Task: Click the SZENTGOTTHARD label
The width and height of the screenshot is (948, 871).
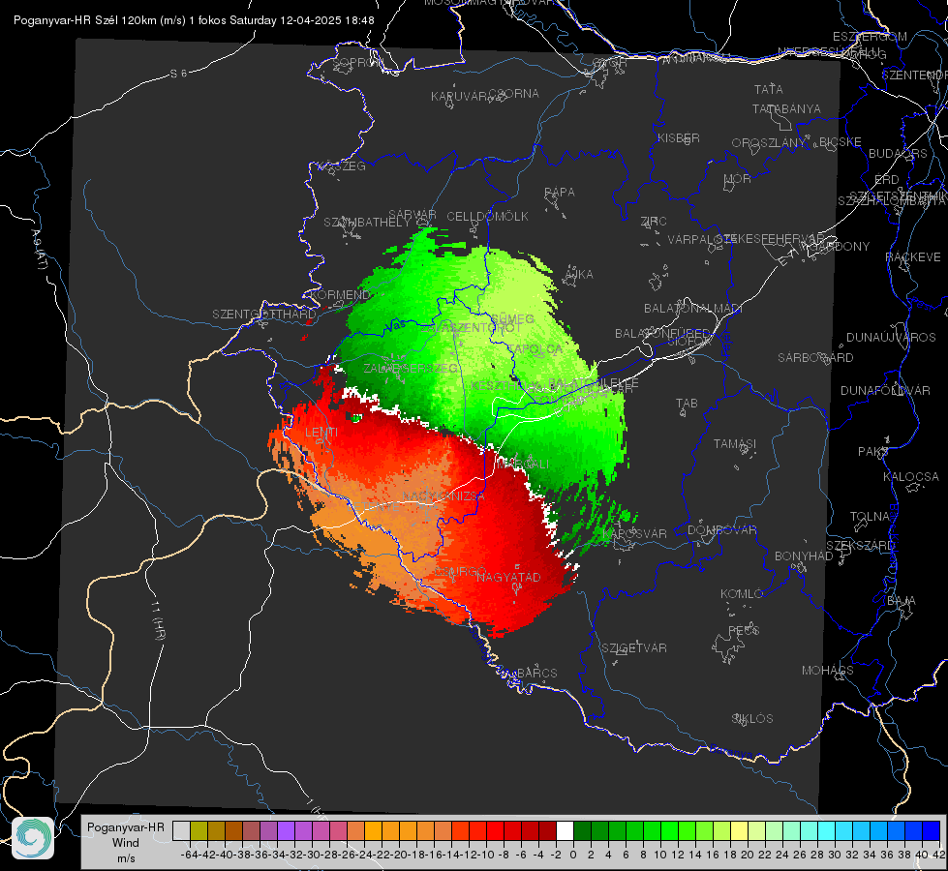Action: [264, 315]
